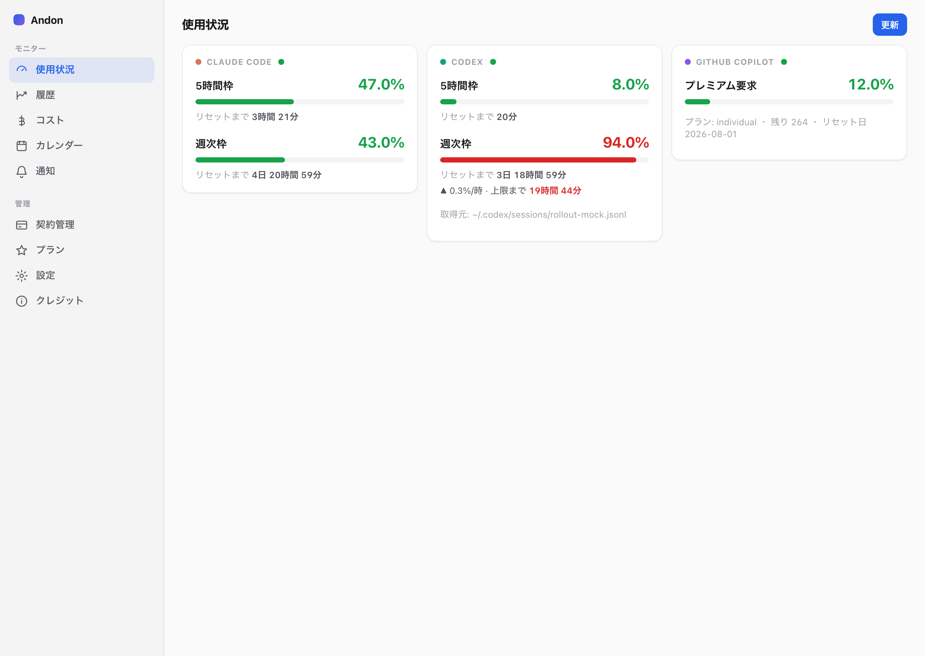Select the プラン menu item
Image resolution: width=925 pixels, height=656 pixels.
[82, 250]
